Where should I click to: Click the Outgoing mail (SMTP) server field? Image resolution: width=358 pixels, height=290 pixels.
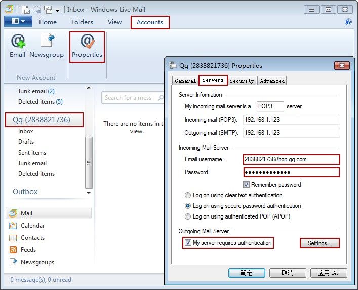(291, 133)
